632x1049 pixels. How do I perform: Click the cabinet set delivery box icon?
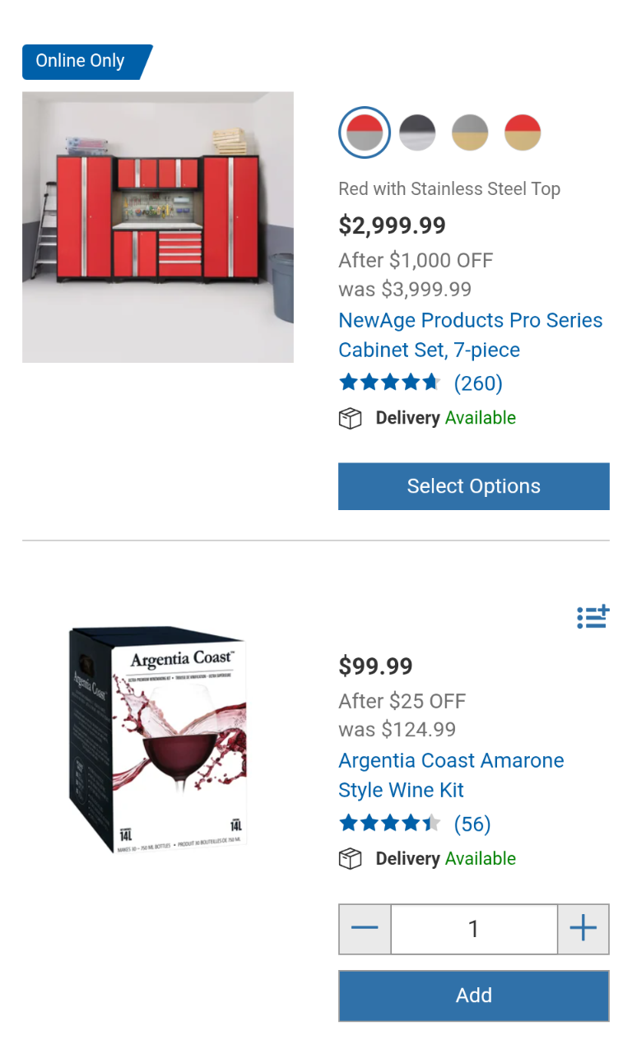[x=351, y=418]
